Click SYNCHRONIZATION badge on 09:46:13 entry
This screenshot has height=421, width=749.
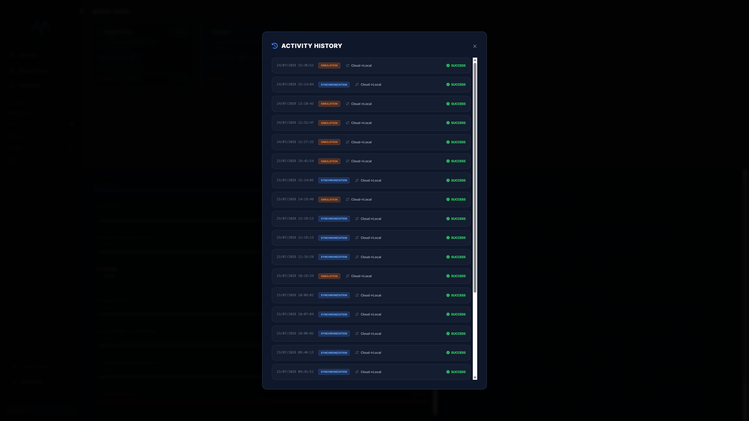click(x=334, y=353)
